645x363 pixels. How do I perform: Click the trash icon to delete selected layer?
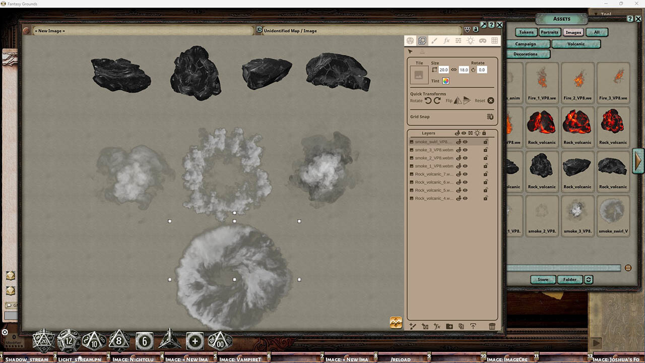(x=492, y=326)
